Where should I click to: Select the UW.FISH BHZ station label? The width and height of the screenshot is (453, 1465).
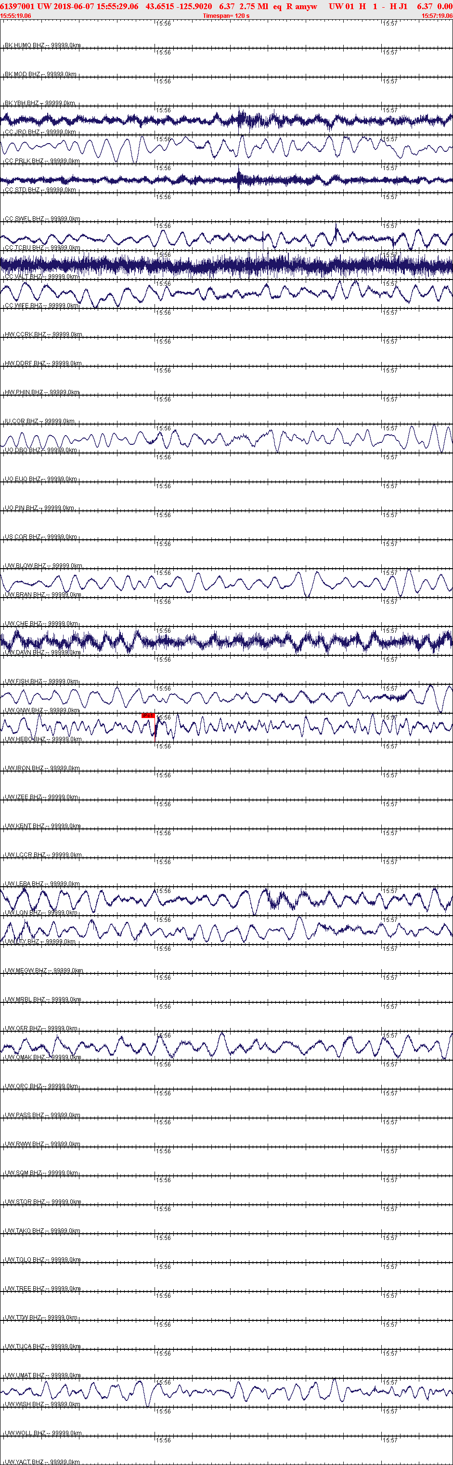tap(42, 682)
